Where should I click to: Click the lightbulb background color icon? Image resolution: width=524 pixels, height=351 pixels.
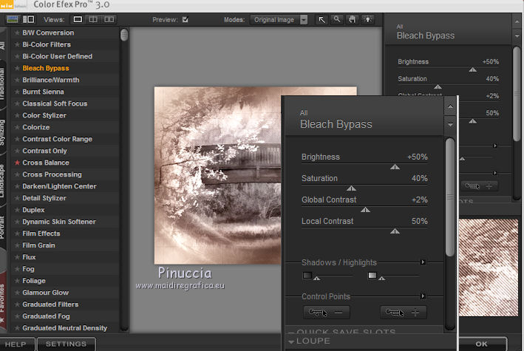click(x=367, y=19)
